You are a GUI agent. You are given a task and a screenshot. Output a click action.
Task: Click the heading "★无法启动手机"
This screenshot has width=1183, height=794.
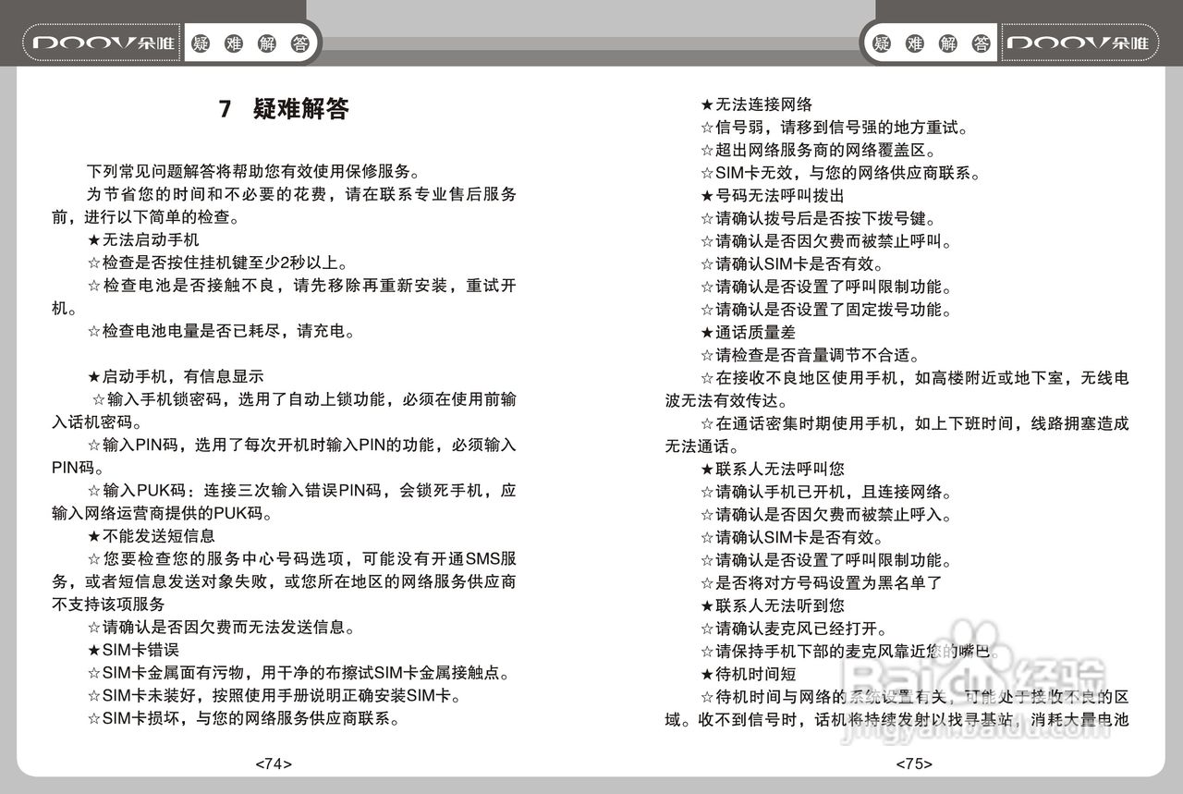coord(142,240)
